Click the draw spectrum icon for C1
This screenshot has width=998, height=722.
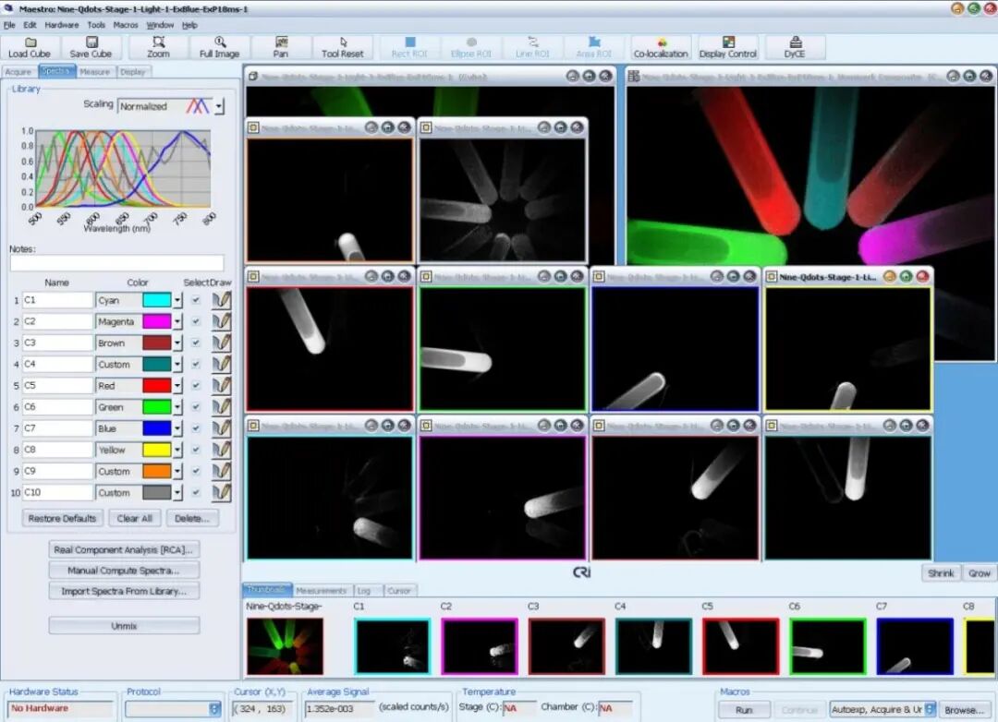pos(222,300)
